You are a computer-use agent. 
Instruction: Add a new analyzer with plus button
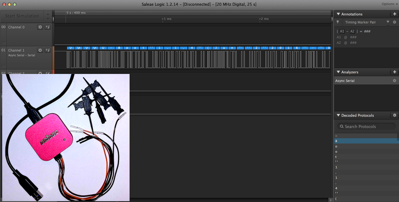[x=394, y=72]
